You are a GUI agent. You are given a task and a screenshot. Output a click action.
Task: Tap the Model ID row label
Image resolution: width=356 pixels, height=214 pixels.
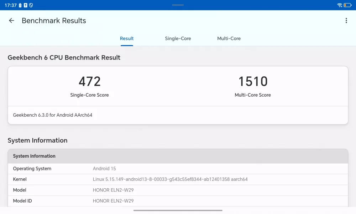point(22,201)
